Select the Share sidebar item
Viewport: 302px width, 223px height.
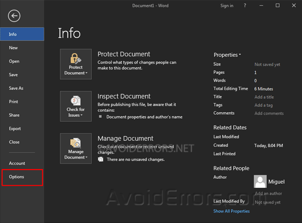14,115
